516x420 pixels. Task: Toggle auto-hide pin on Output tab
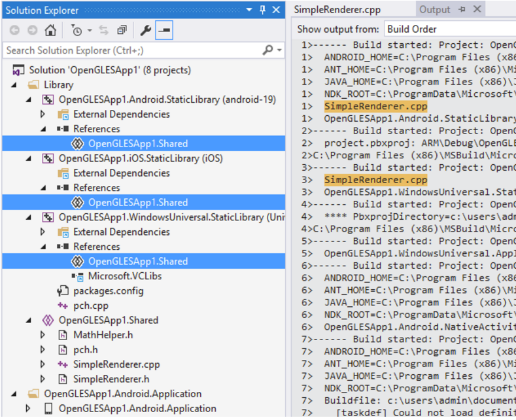462,9
